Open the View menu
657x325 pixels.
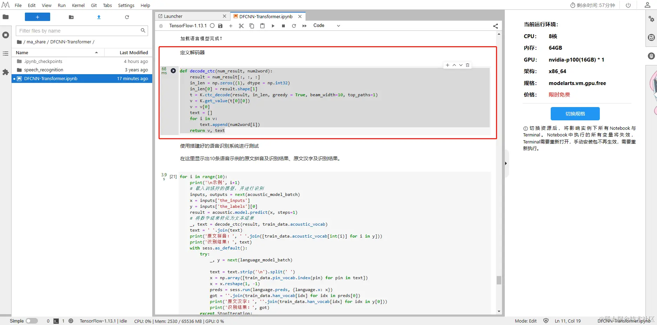(47, 5)
